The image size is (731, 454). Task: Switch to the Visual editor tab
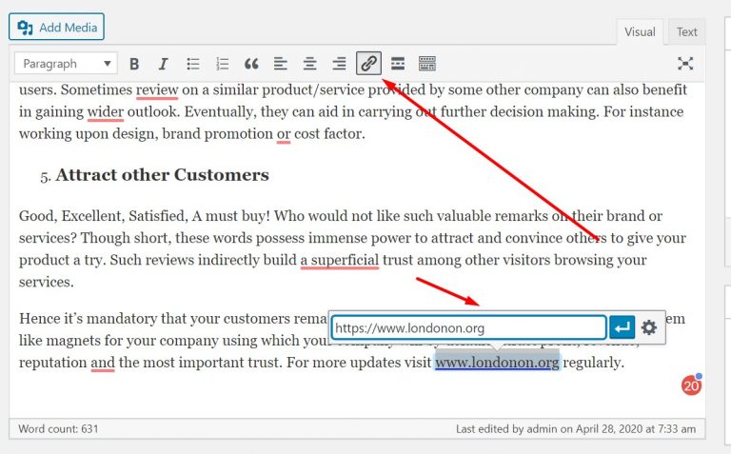(640, 31)
